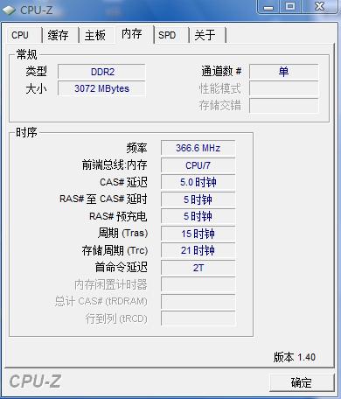Click the 5.0 时钟 CAS# latency value
Viewport: 341px width, 399px height.
[x=198, y=182]
